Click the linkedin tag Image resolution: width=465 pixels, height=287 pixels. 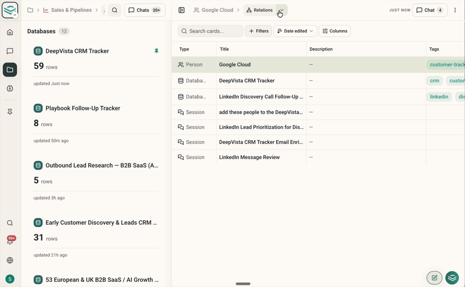(439, 96)
